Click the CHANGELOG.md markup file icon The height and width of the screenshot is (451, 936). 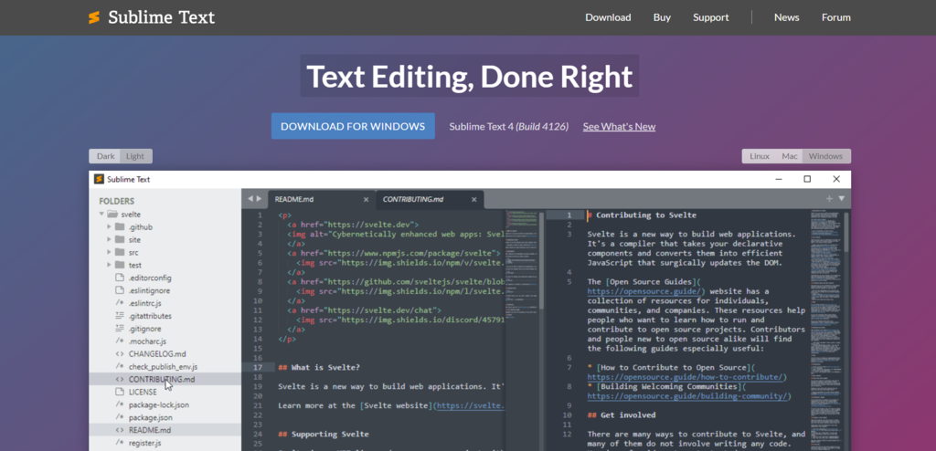(x=120, y=353)
